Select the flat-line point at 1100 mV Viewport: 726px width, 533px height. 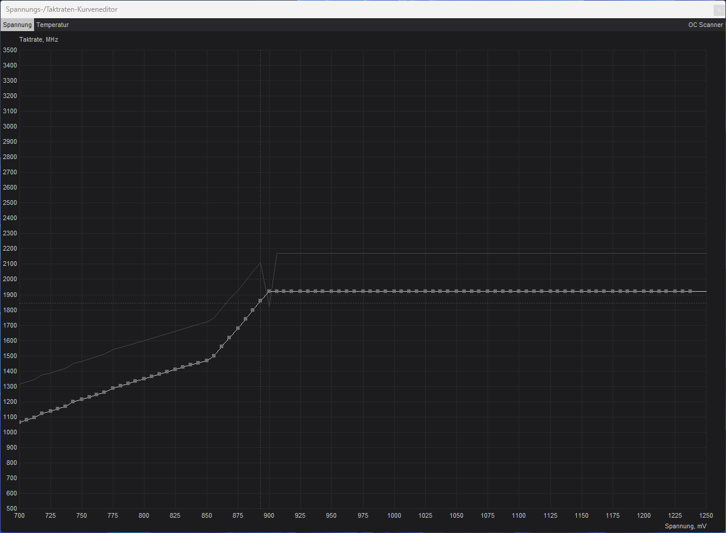519,291
